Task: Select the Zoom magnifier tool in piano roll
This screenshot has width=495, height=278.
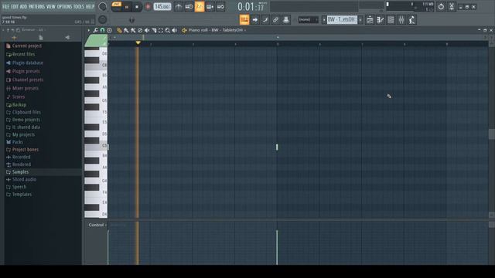Action: click(168, 30)
